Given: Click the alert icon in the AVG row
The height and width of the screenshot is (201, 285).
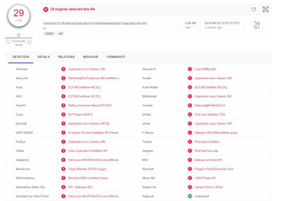Looking at the screenshot, I should [x=63, y=96].
